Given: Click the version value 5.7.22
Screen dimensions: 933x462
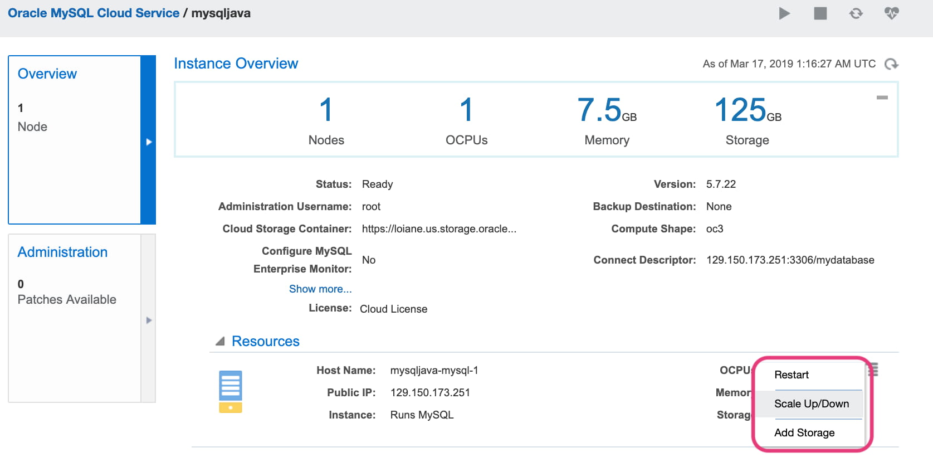Looking at the screenshot, I should coord(721,184).
